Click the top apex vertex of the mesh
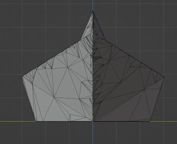The image size is (177, 144). pos(93,11)
